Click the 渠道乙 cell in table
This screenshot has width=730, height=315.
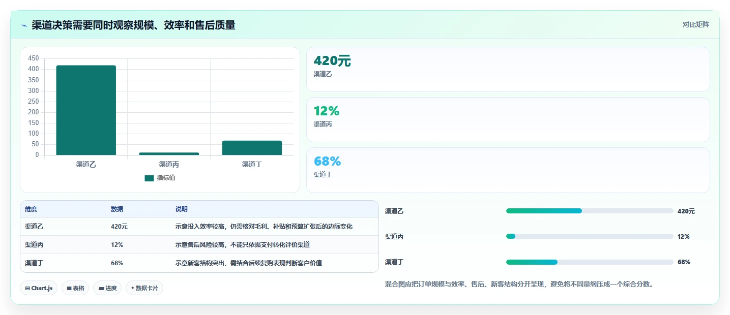pos(34,227)
